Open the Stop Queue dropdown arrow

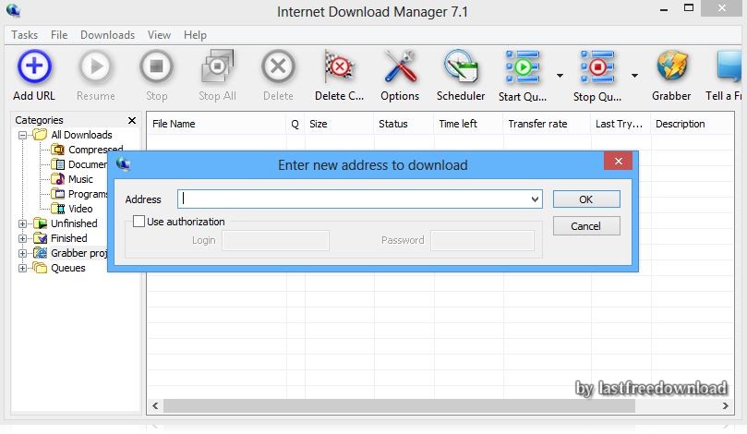[x=634, y=76]
